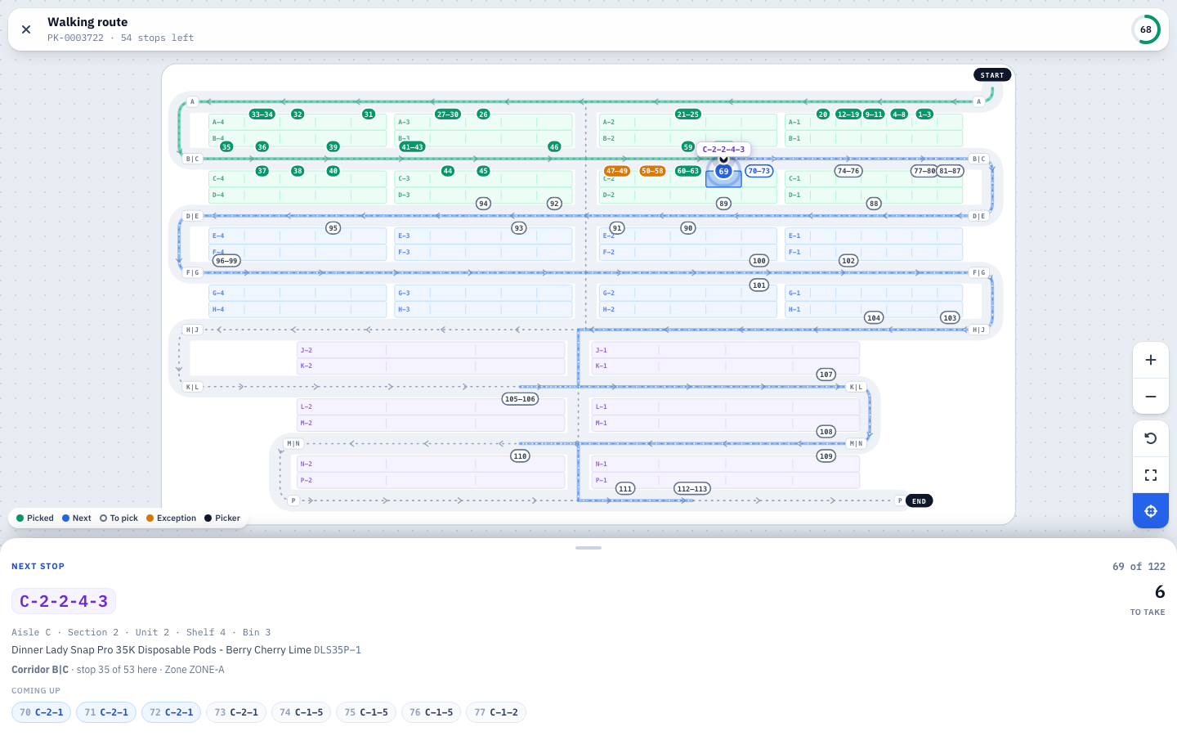The image size is (1177, 736).
Task: Reset the map view rotation
Action: (1151, 438)
